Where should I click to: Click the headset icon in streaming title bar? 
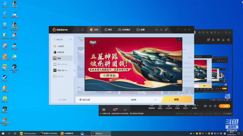point(200,32)
